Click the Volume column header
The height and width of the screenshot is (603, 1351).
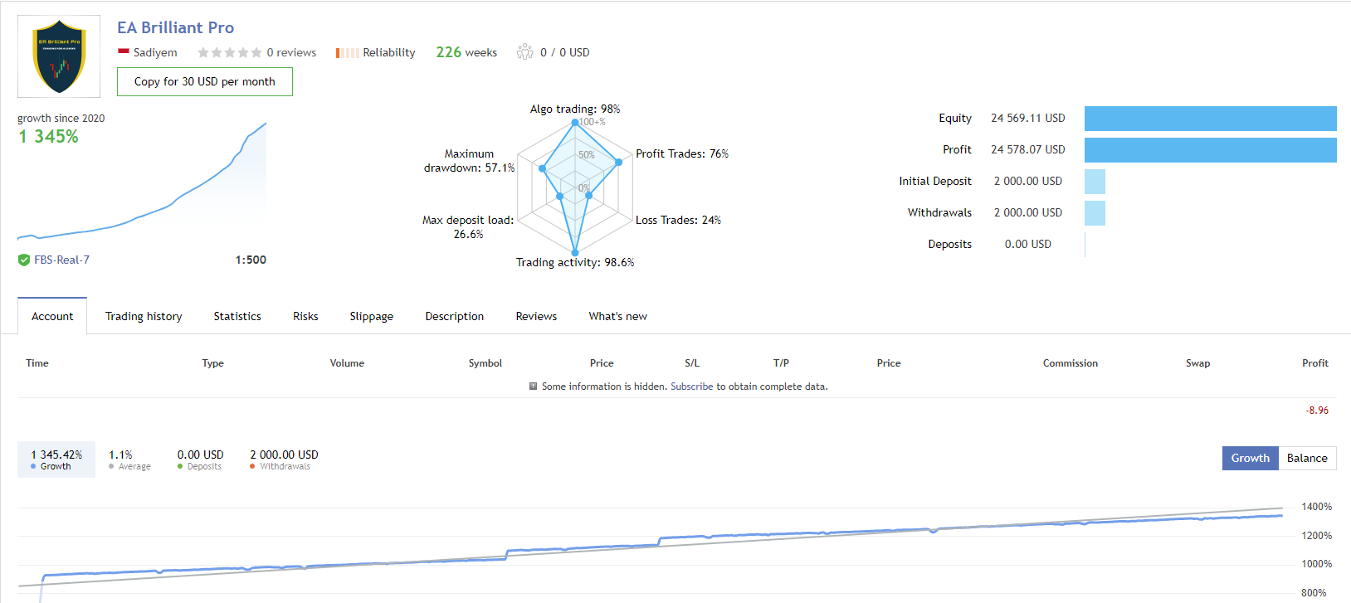pyautogui.click(x=347, y=363)
